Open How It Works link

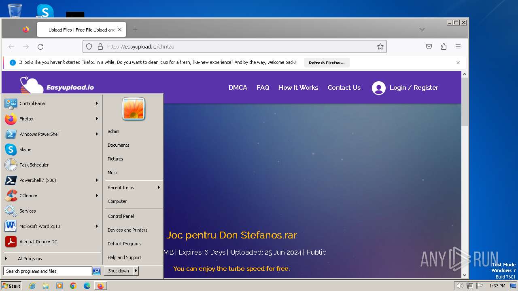pos(298,88)
